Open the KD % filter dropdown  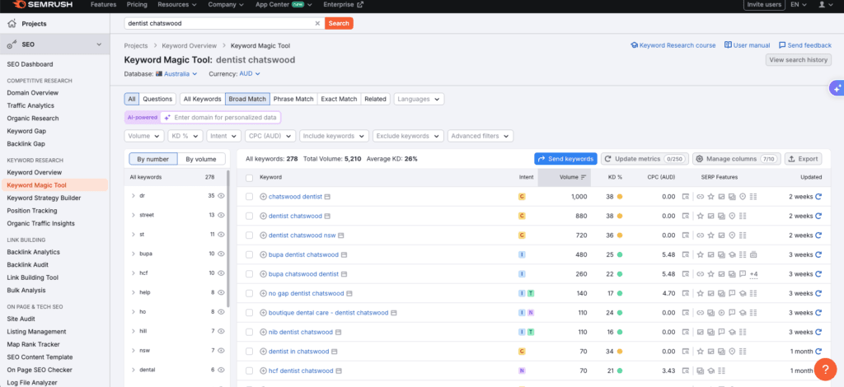click(185, 136)
